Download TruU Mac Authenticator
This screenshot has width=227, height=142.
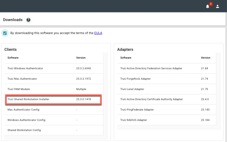tap(22, 79)
